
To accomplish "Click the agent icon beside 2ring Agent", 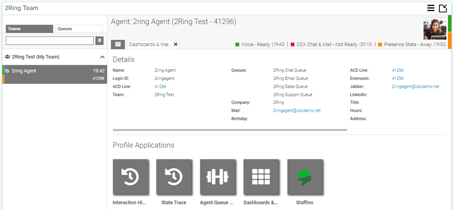I will pyautogui.click(x=7, y=71).
